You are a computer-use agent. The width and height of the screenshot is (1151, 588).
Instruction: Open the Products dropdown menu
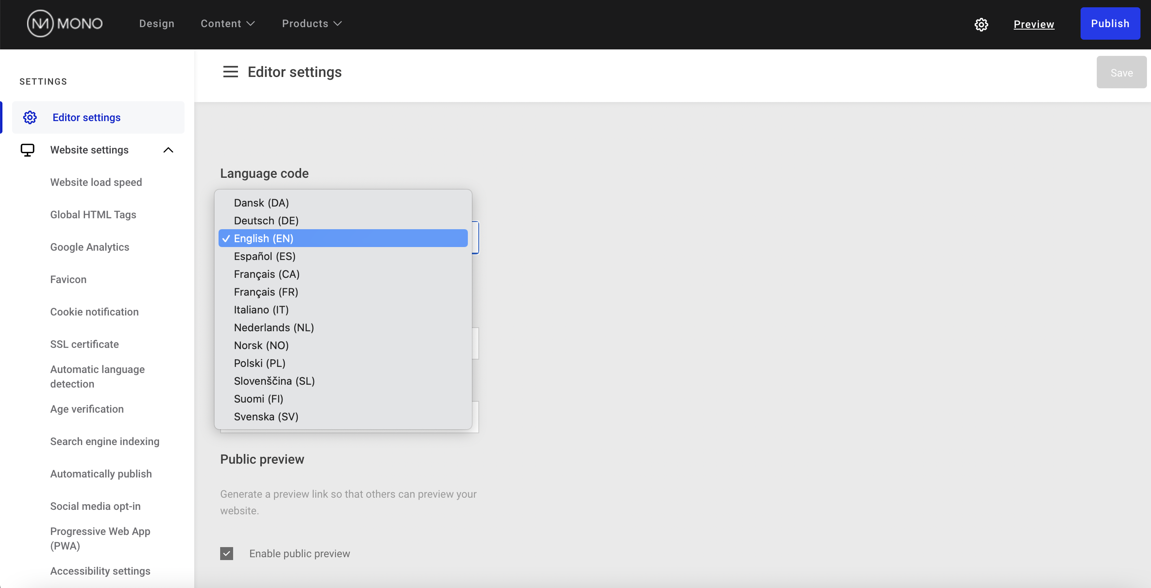pyautogui.click(x=312, y=24)
